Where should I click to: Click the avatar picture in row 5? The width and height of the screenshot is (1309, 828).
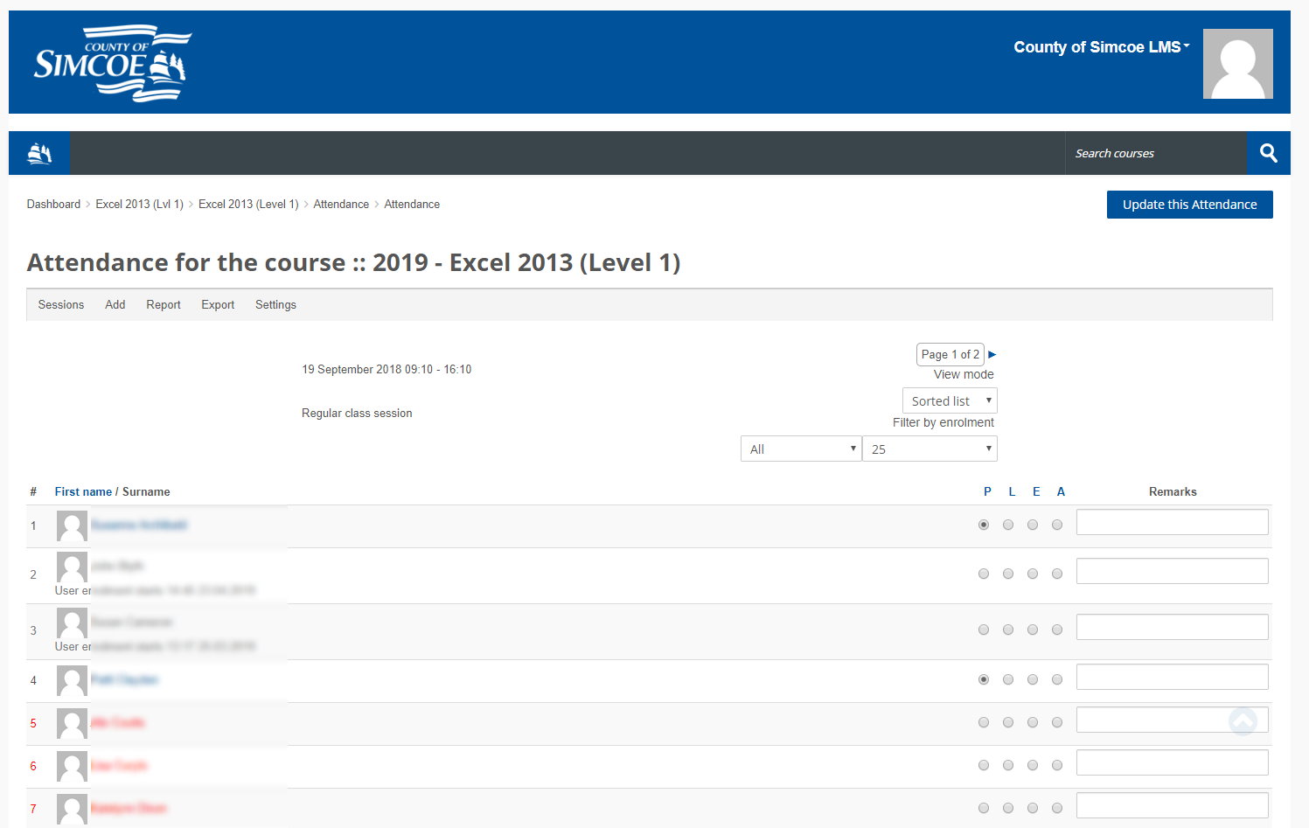72,723
